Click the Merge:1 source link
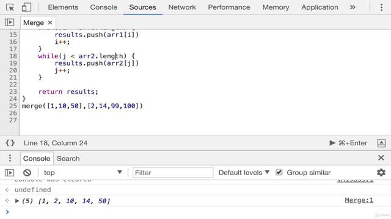The height and width of the screenshot is (219, 391). (x=359, y=200)
